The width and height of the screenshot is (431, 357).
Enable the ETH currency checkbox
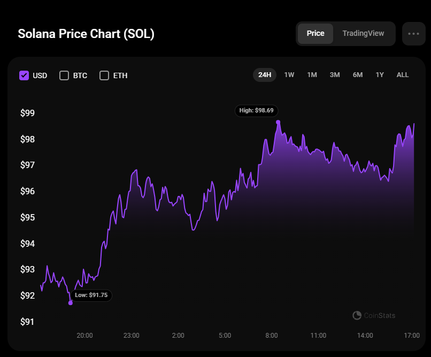click(x=104, y=75)
